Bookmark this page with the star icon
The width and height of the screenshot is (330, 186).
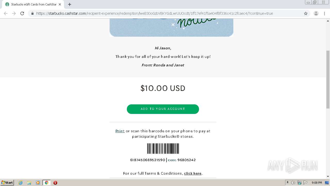click(306, 13)
